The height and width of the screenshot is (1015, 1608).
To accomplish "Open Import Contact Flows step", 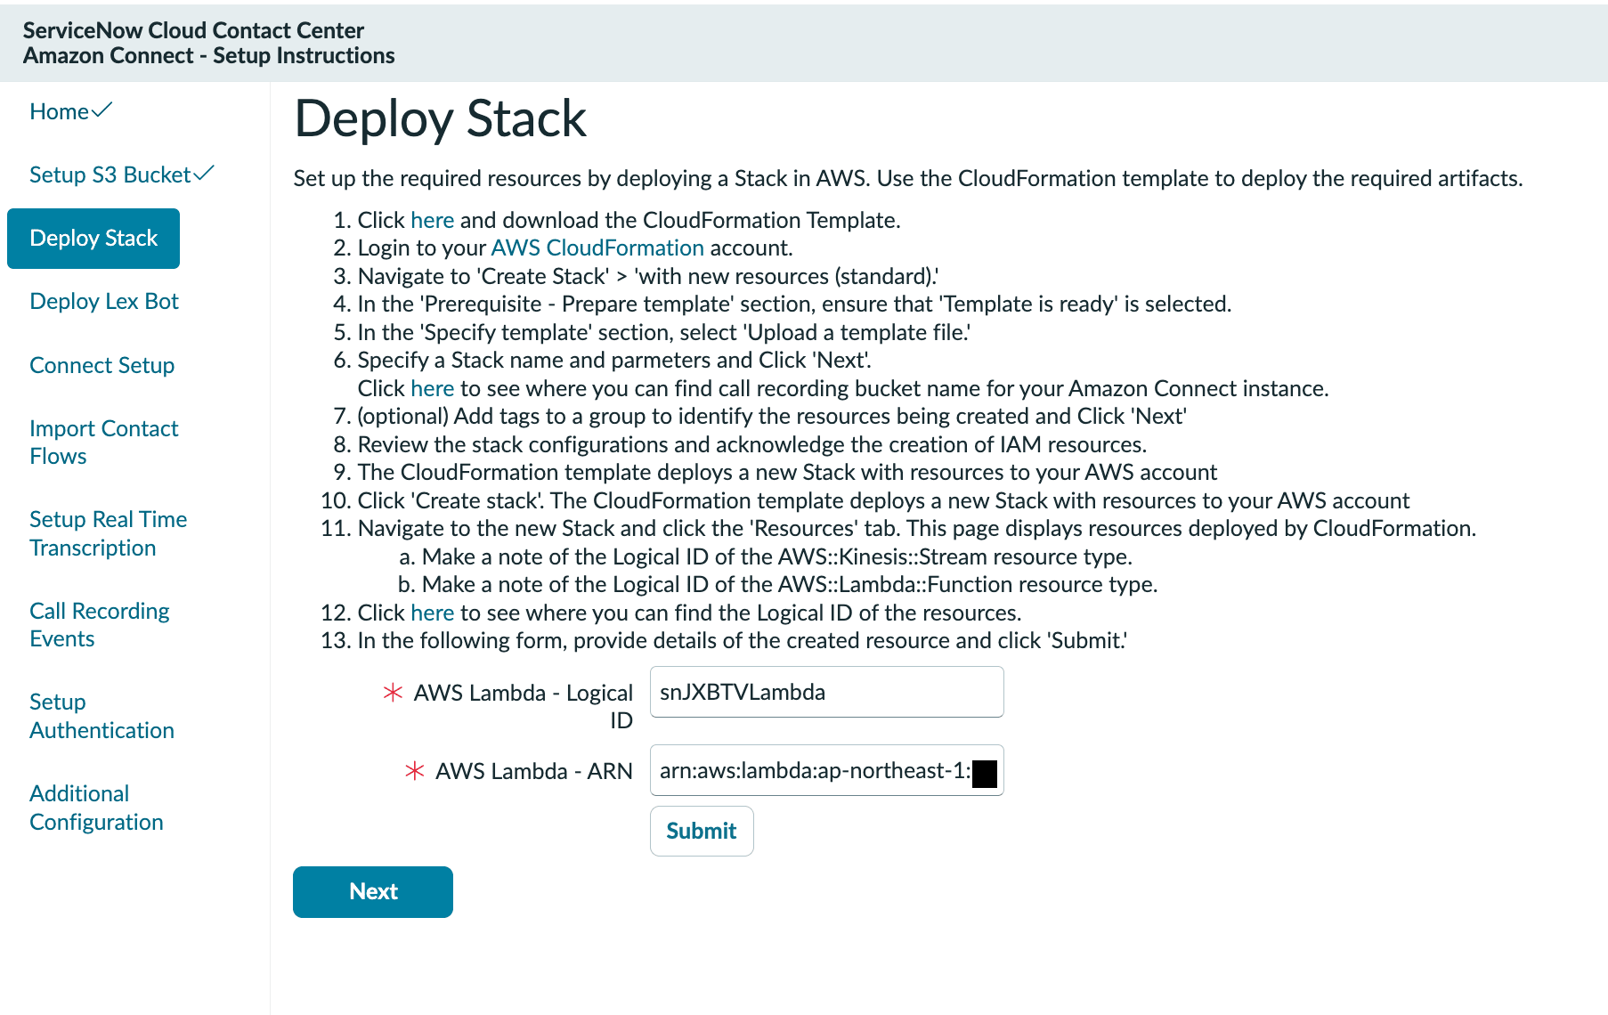I will [103, 443].
